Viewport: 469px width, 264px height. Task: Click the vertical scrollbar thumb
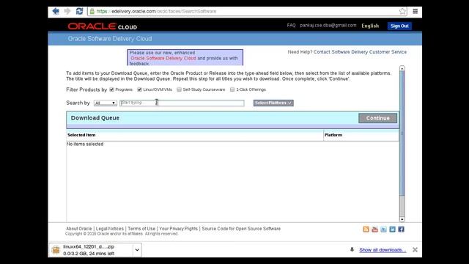[402, 133]
